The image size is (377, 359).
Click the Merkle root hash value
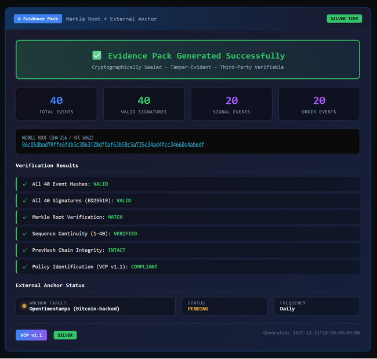pos(113,145)
